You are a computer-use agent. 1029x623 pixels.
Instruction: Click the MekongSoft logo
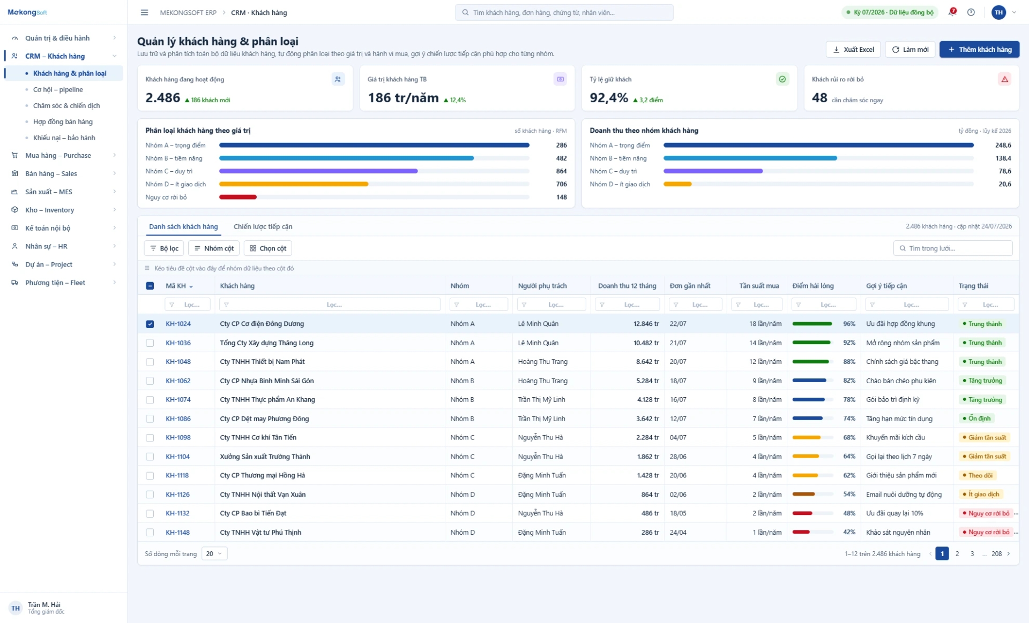[x=27, y=12]
